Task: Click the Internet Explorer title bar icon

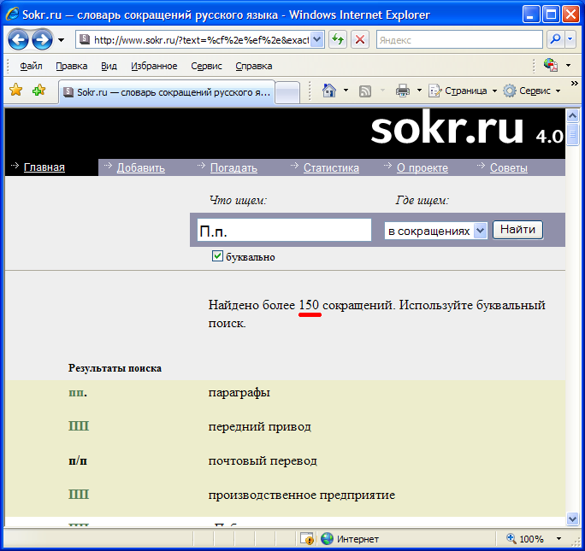Action: click(x=12, y=15)
